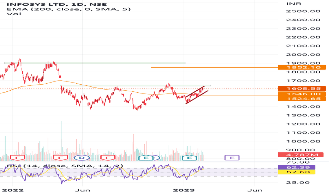Open the teal E earnings marker overlapping a D marker
Screen dimensions: 329x194
pyautogui.click(x=146, y=158)
